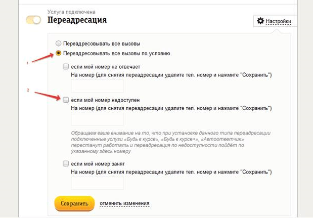The image size is (314, 218).
Task: Click the "если мой номер занят" label
Action: (x=98, y=163)
